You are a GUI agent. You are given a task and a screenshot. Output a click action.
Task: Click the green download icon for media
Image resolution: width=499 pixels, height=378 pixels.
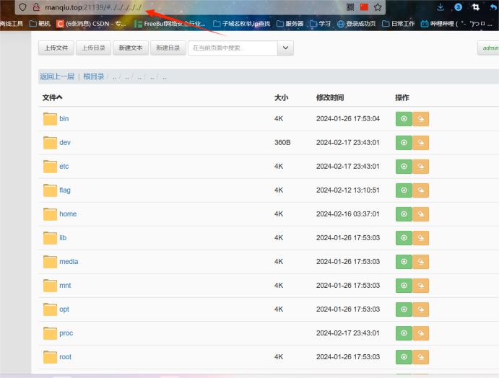pos(404,262)
